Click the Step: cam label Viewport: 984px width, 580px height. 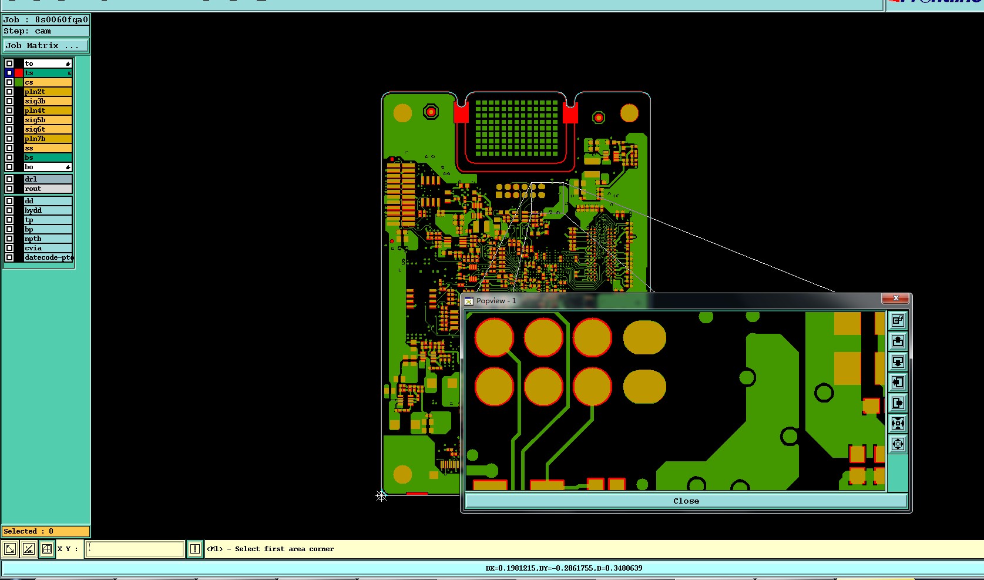pyautogui.click(x=46, y=31)
